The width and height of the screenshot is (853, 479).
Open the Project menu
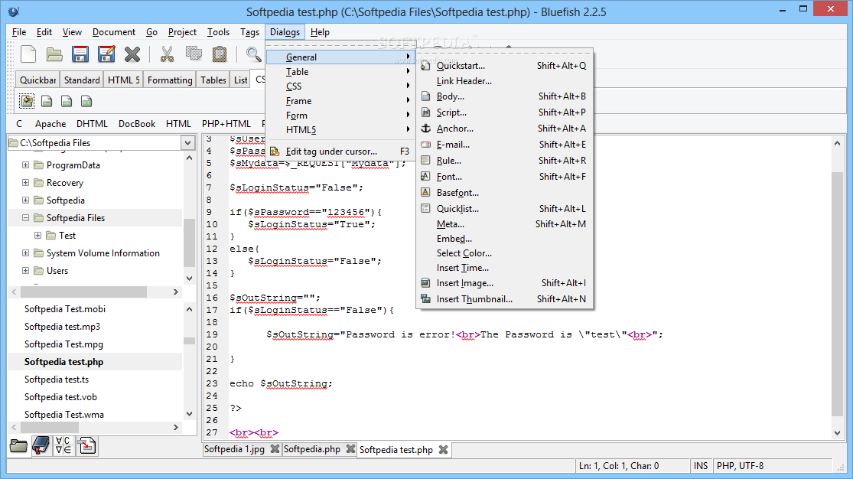[182, 32]
